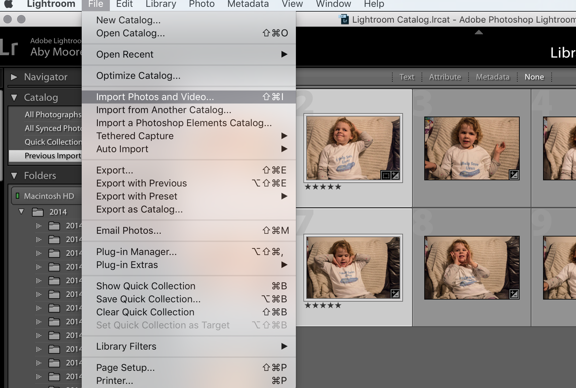
Task: Choose New Catalog from the File menu
Action: (189, 20)
